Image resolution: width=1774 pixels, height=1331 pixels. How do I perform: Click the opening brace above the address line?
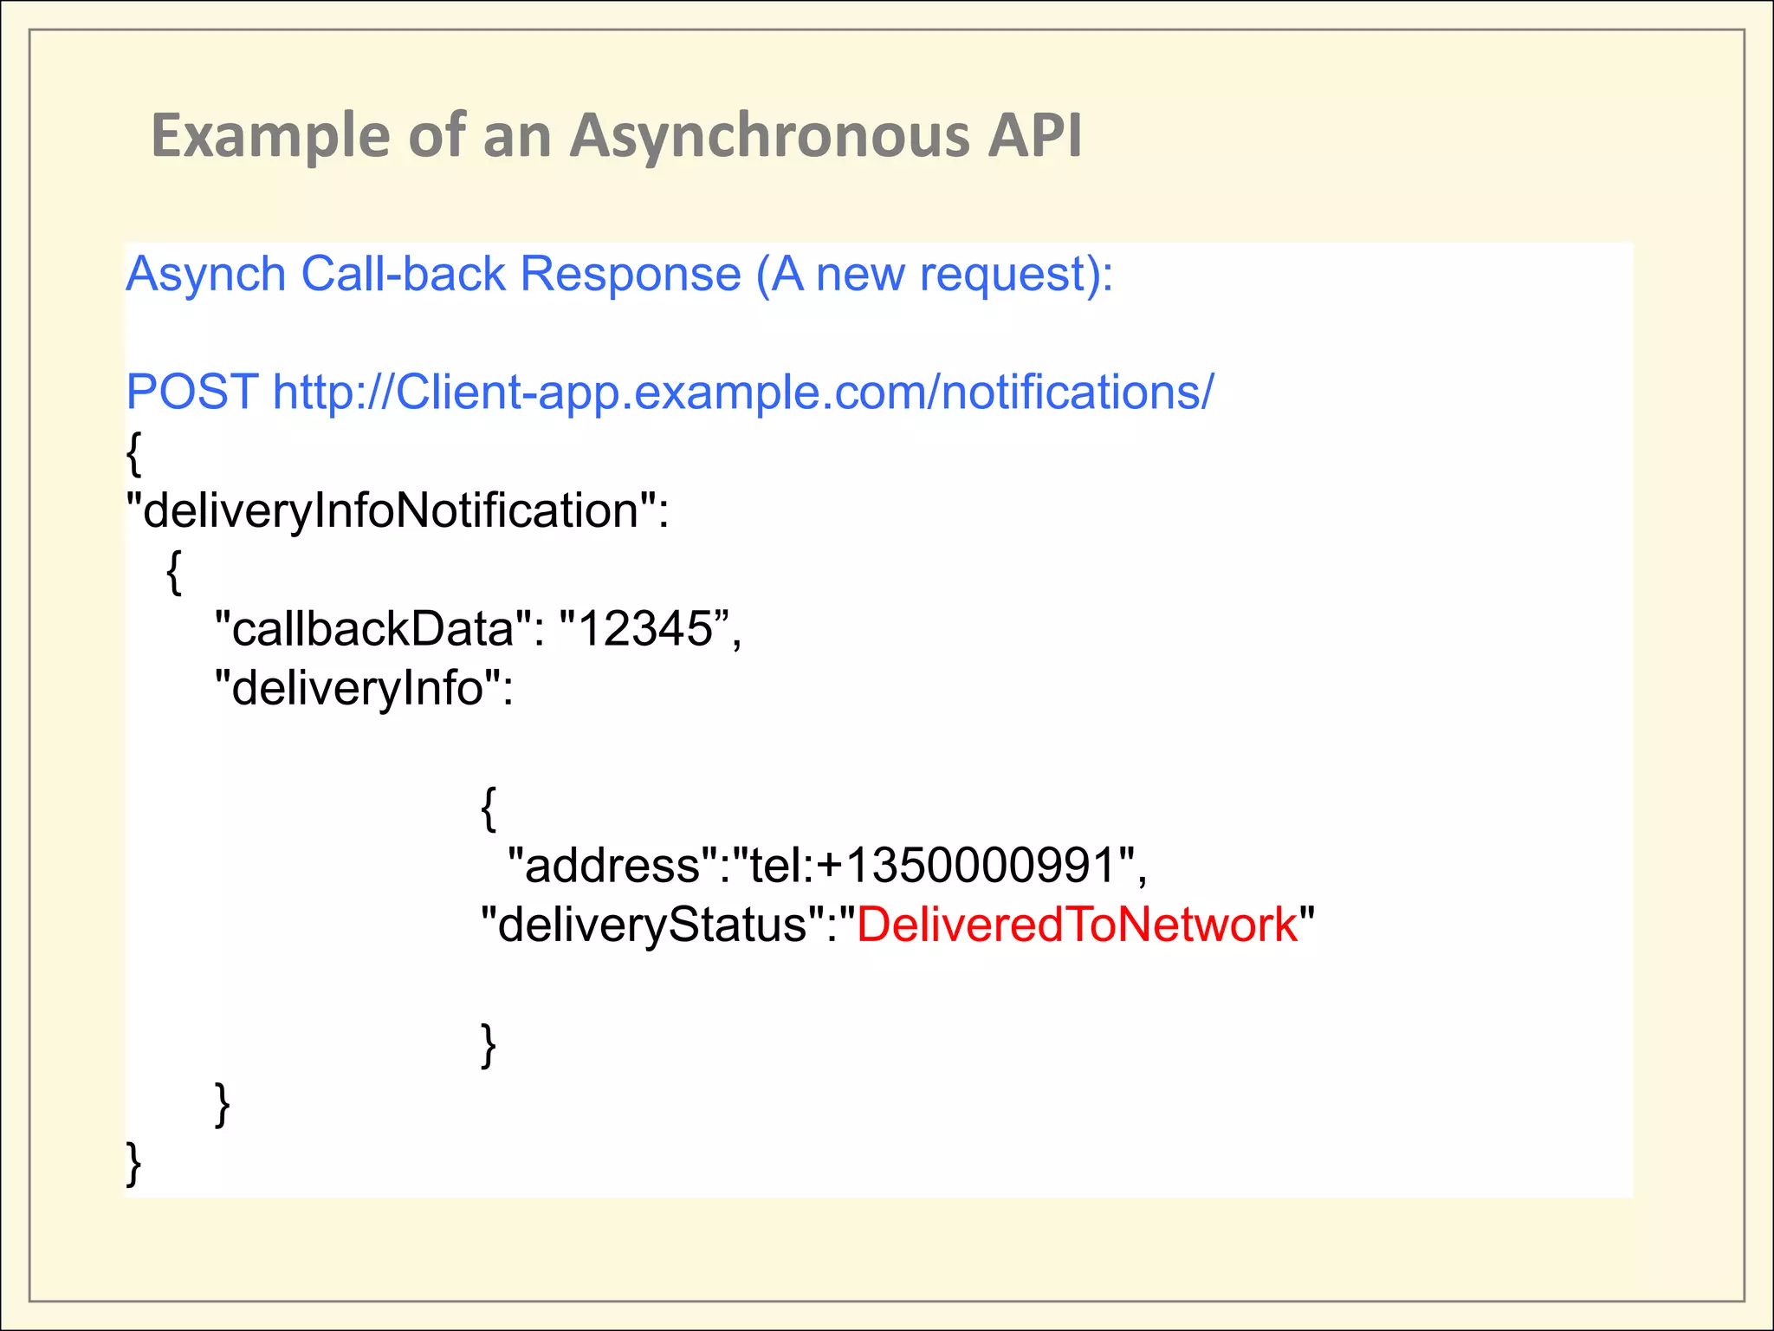click(x=489, y=808)
